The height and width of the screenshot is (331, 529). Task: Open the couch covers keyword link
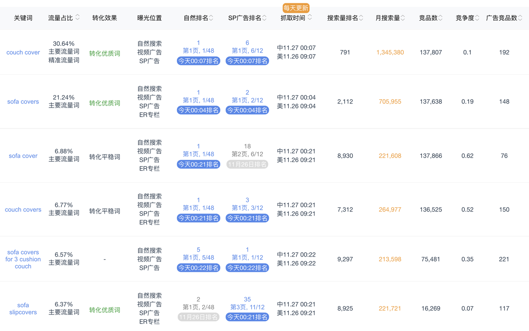23,209
